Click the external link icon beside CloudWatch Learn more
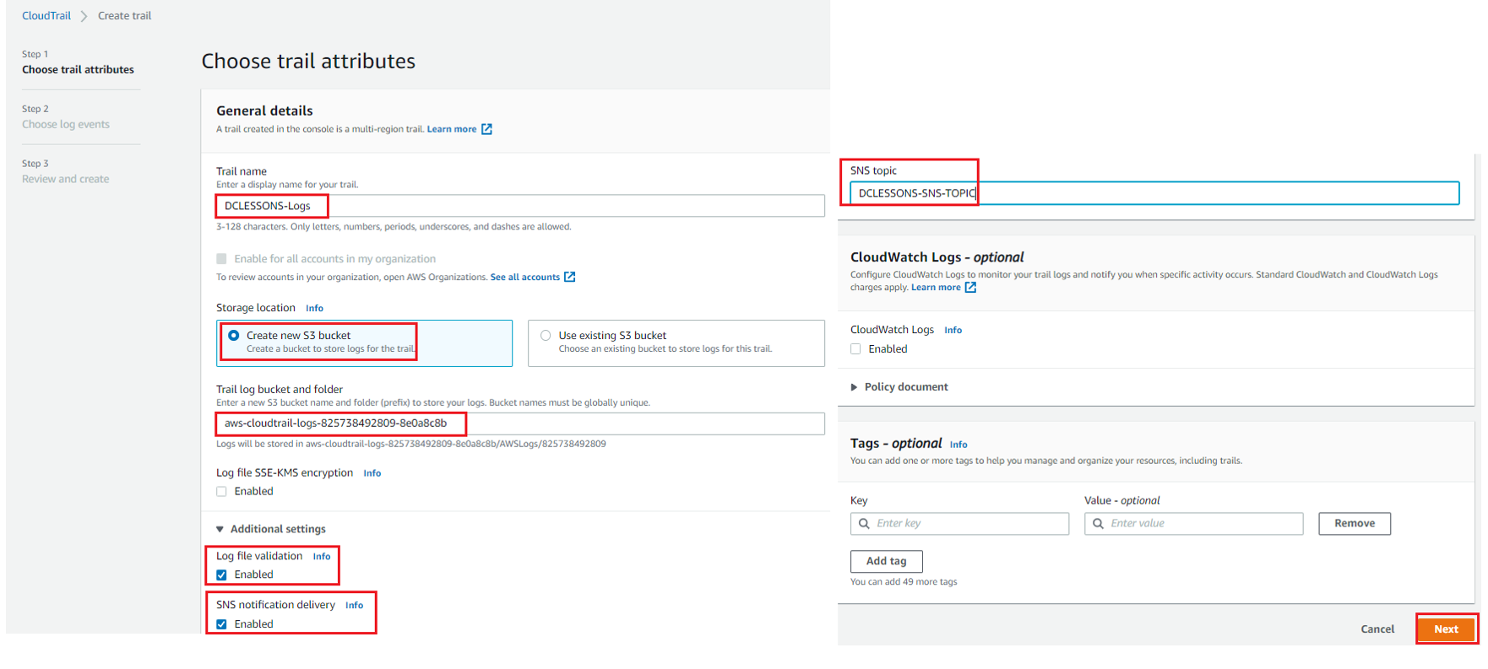Viewport: 1488px width, 669px height. pos(970,288)
